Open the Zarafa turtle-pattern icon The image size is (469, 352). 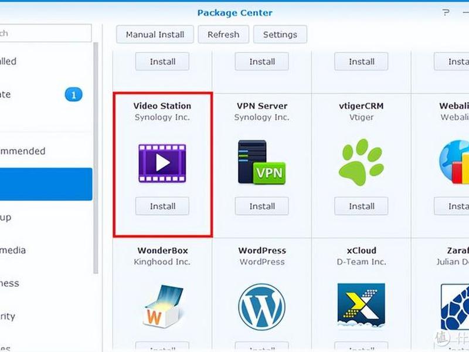(x=455, y=307)
